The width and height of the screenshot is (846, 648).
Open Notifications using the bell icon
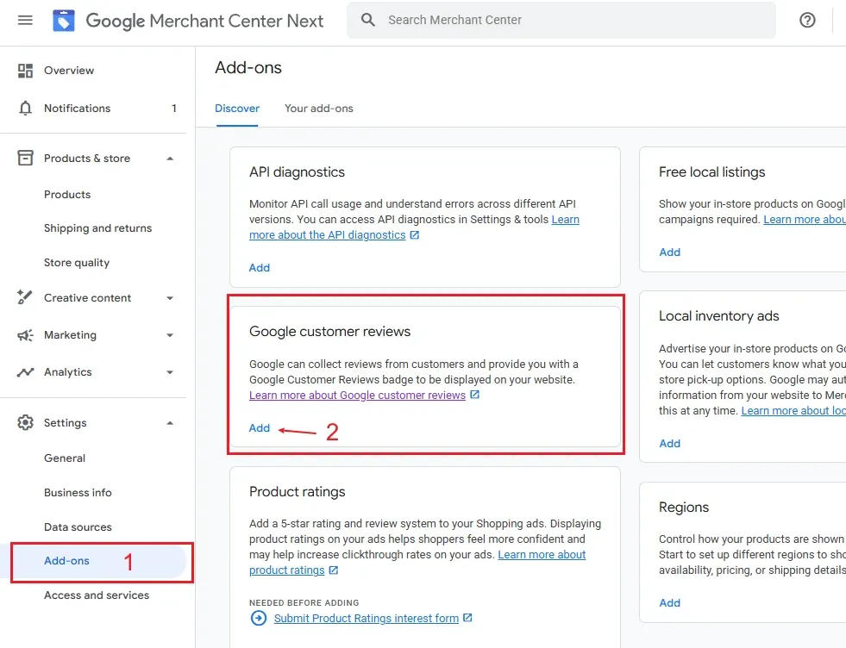[24, 108]
